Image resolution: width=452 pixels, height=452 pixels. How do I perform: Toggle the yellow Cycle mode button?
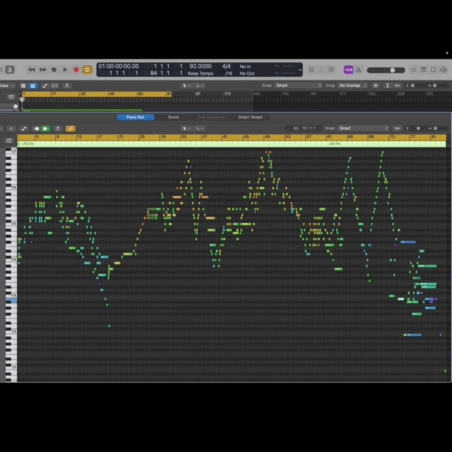(x=87, y=70)
